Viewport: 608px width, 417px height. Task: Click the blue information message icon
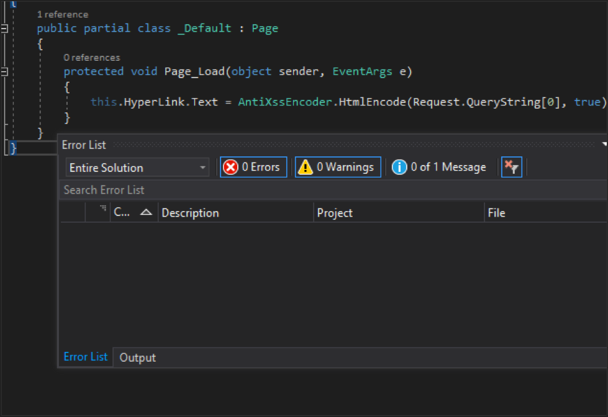[399, 168]
